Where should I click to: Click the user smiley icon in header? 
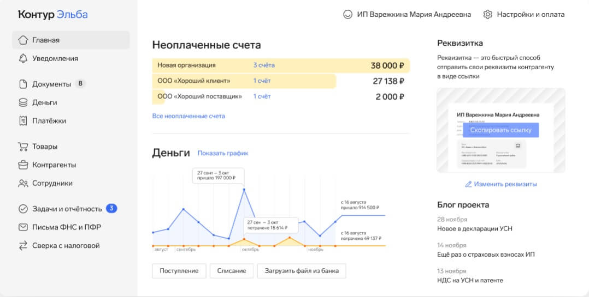point(347,15)
